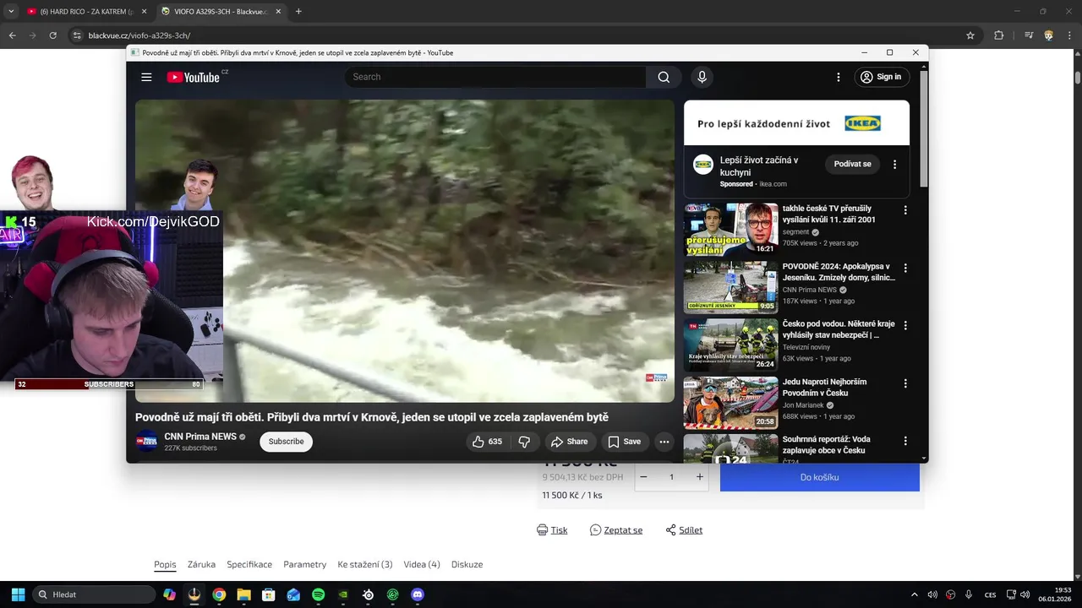This screenshot has width=1082, height=608.
Task: Play 'POVODNĚ 2024: Apokalypsa v Jeseníku' thumbnail
Action: pos(730,287)
